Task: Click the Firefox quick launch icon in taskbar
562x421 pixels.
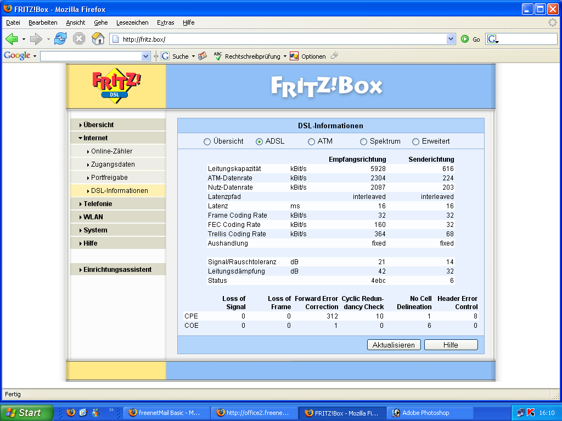Action: coord(71,412)
